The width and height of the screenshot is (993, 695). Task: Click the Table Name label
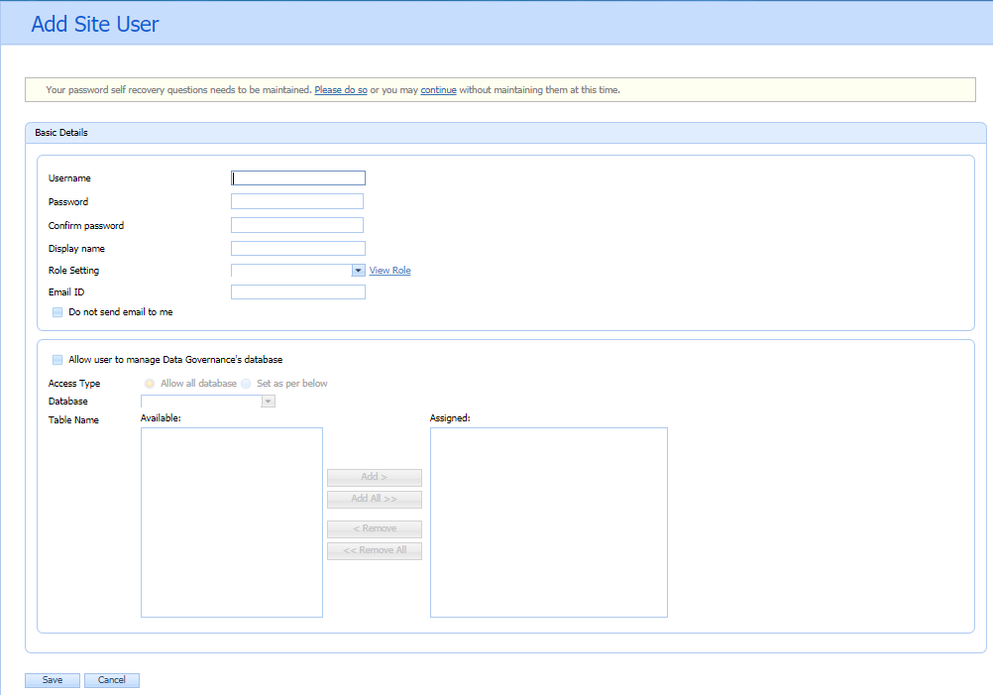point(73,420)
